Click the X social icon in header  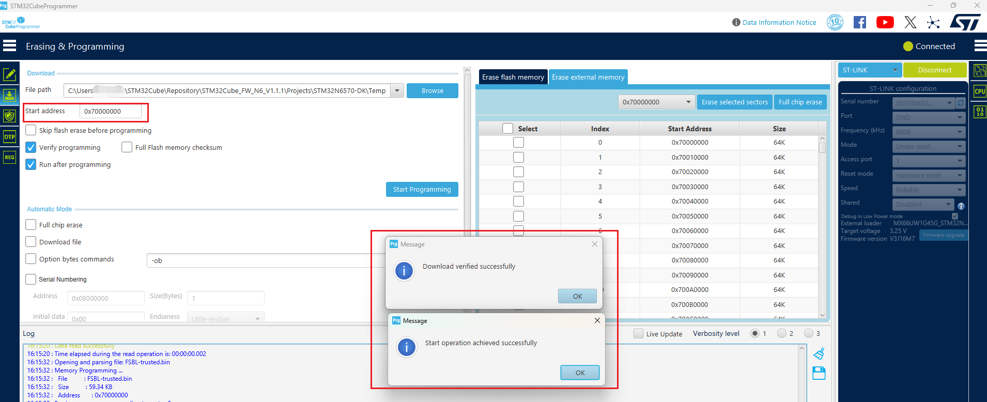911,22
